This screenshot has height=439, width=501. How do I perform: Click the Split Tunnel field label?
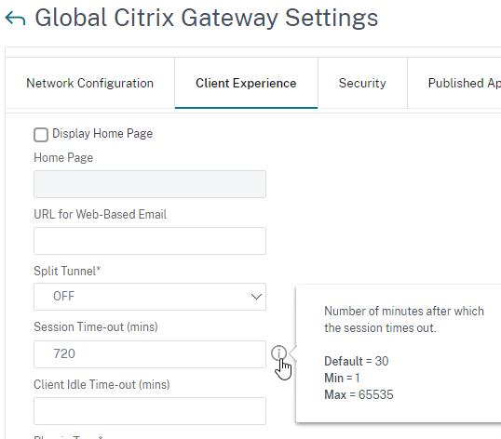[67, 271]
